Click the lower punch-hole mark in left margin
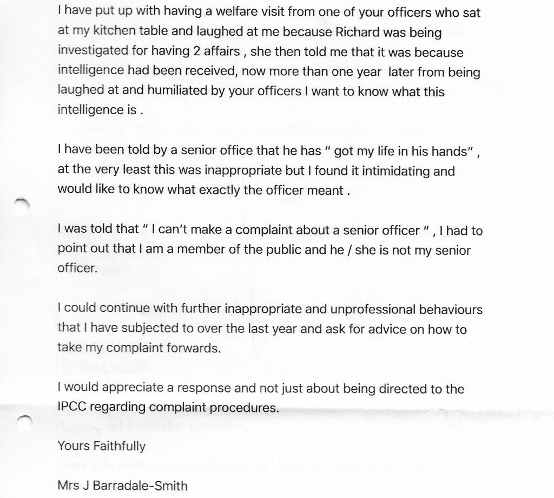 (23, 423)
